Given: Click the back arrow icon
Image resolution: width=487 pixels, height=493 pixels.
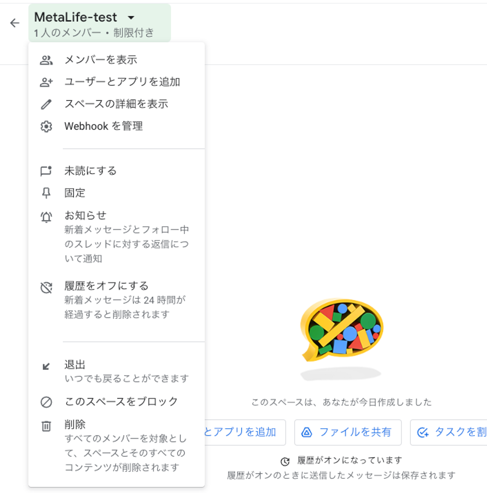Looking at the screenshot, I should click(15, 23).
